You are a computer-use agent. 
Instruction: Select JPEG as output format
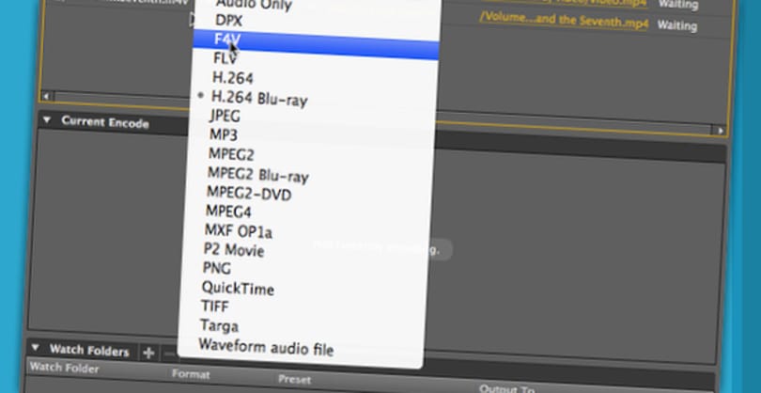tap(225, 116)
